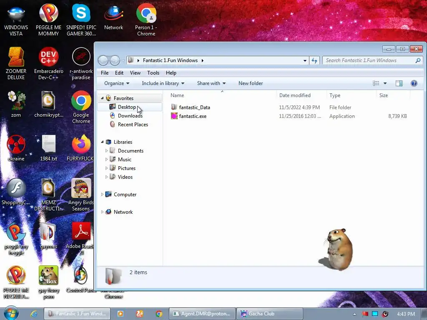Expand the Music library node
The image size is (427, 320).
pos(106,159)
